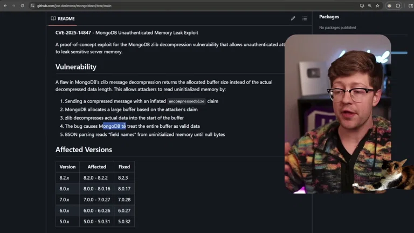
Task: Click the browser forward arrow
Action: point(13,5)
